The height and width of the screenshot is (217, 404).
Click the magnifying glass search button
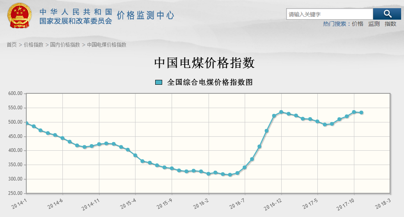pyautogui.click(x=387, y=14)
